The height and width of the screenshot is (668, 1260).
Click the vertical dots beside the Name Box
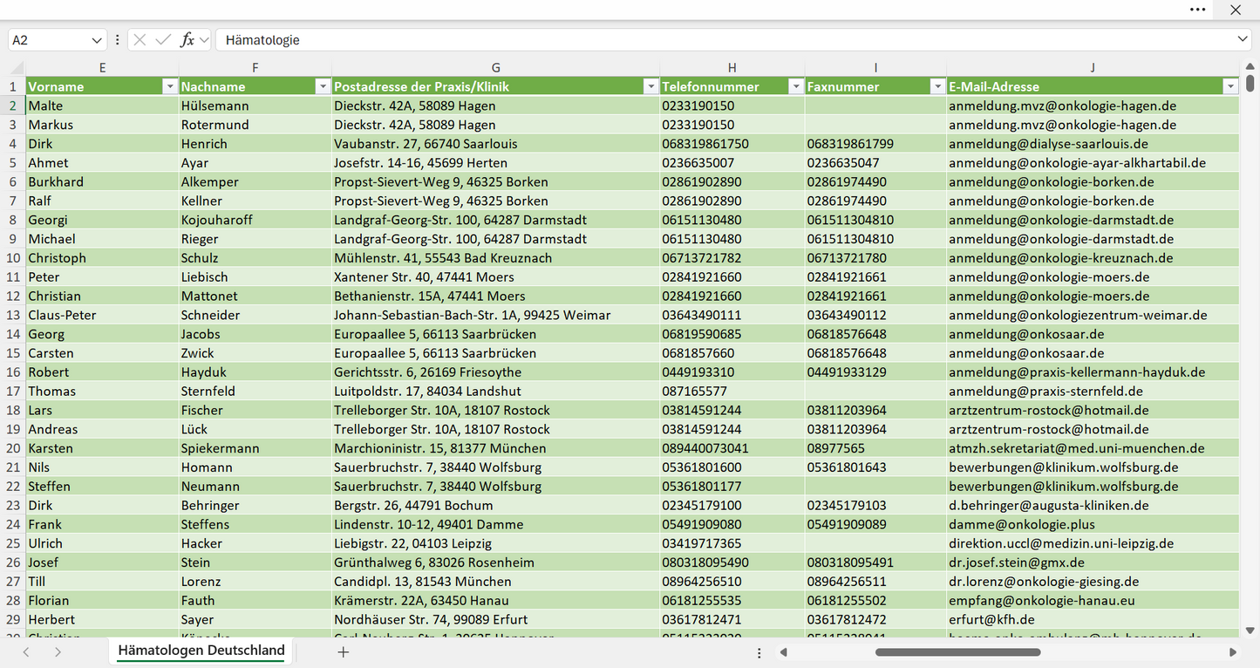[x=118, y=40]
